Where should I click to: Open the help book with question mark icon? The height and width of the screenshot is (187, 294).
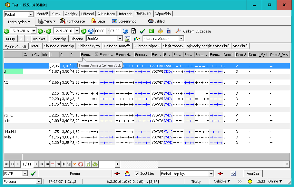point(127,173)
